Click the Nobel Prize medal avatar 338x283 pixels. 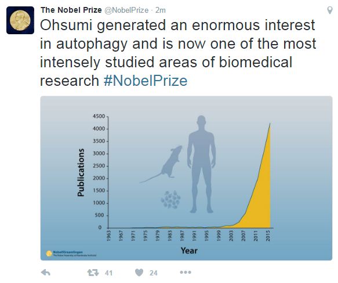coord(20,20)
